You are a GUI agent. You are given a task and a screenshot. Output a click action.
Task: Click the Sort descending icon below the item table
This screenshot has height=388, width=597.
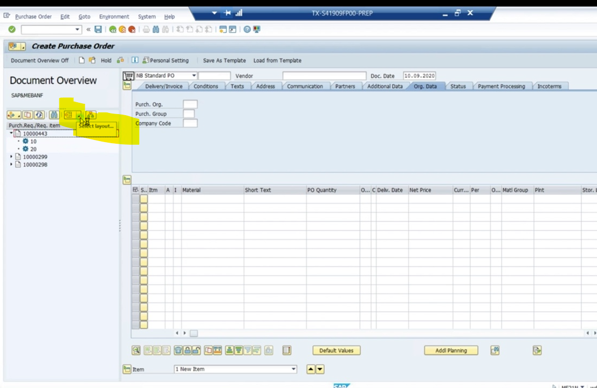click(238, 350)
